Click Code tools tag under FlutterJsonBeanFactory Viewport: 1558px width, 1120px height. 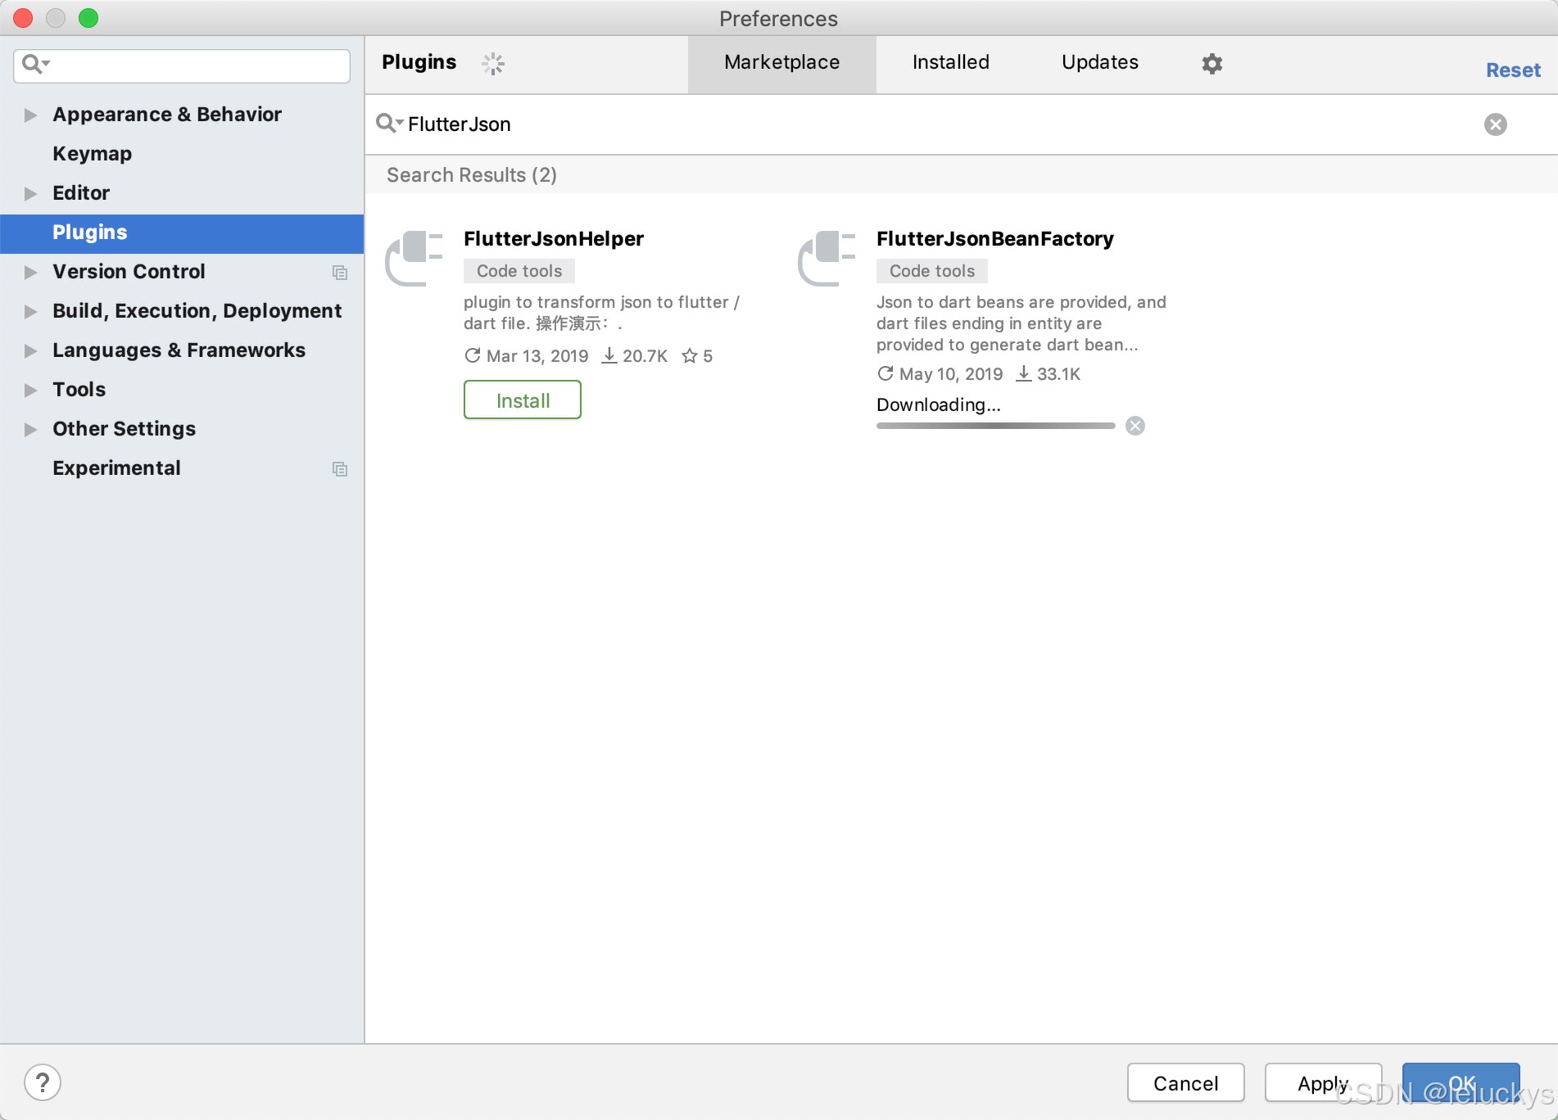tap(932, 271)
